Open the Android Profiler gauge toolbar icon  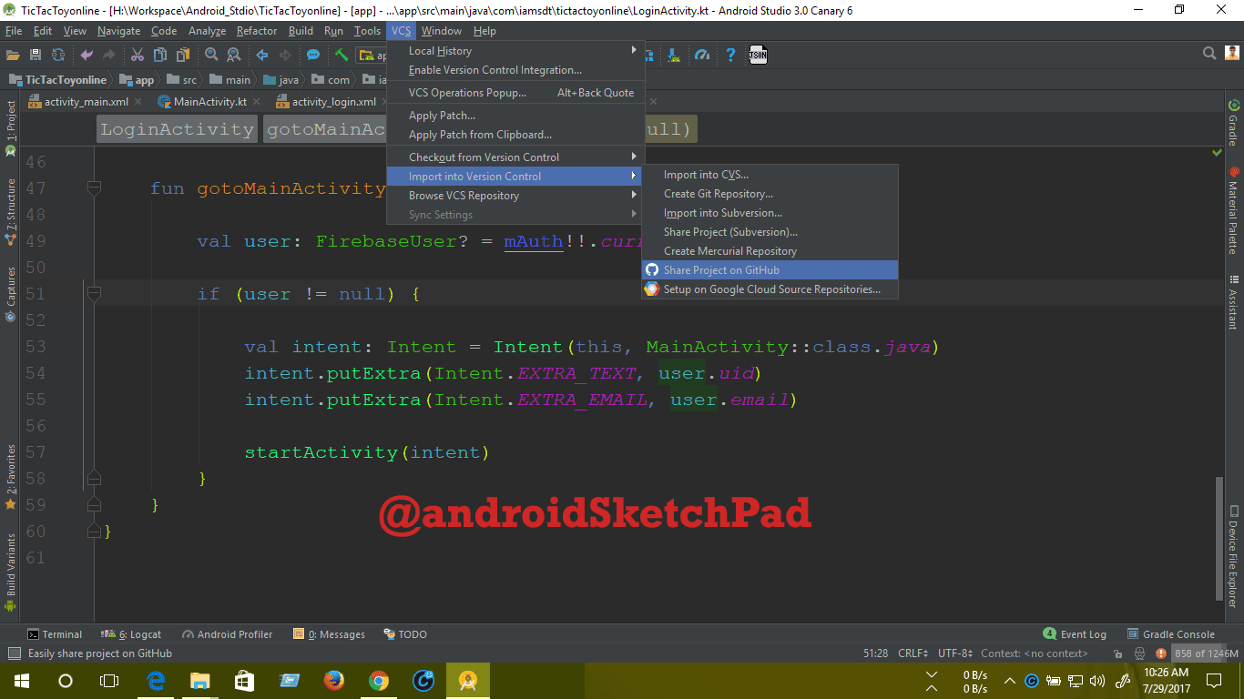(702, 55)
